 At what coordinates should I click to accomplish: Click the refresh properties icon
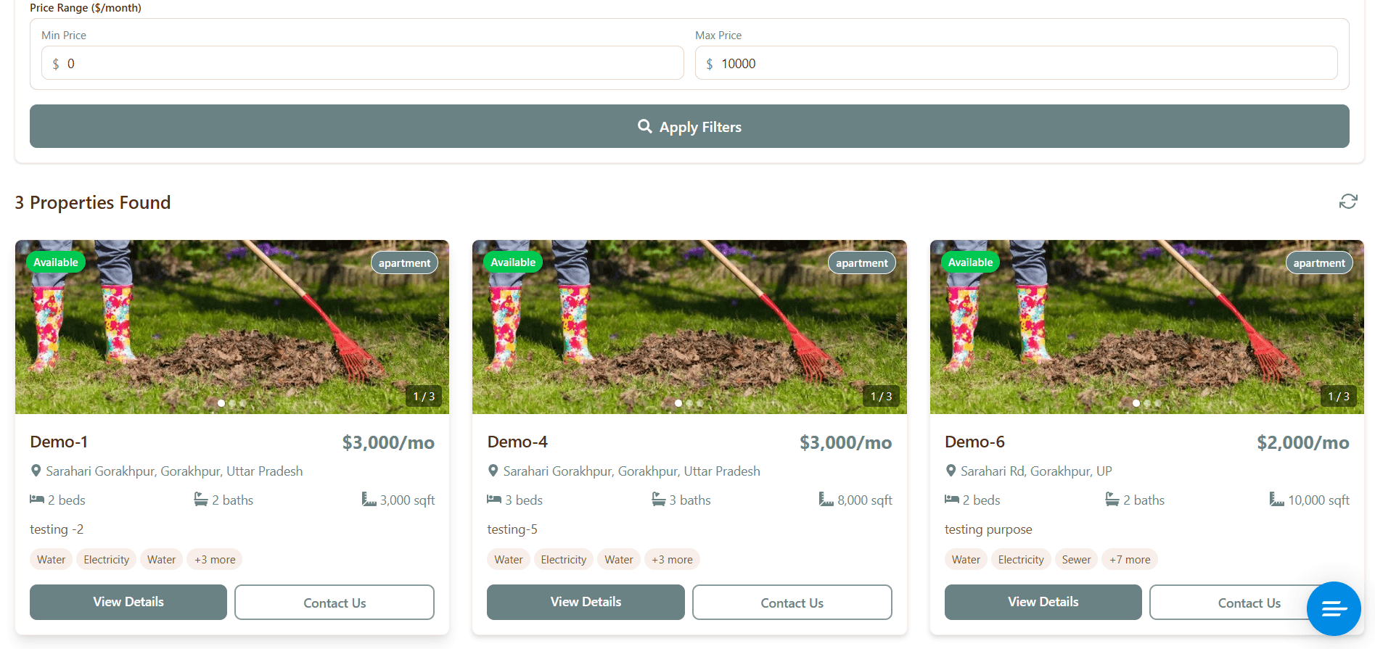pyautogui.click(x=1347, y=202)
